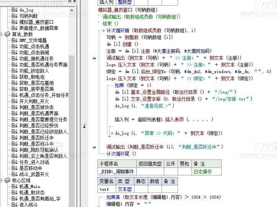Select 获取_装甲是否满 in the tree
The image size is (277, 207).
[x=37, y=89]
